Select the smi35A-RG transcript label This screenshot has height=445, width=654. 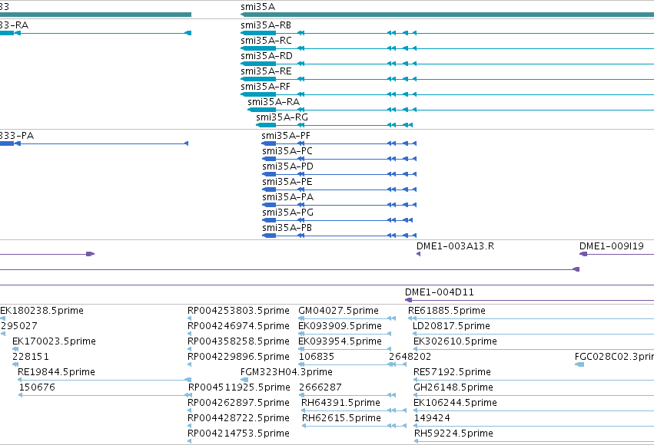[x=282, y=117]
